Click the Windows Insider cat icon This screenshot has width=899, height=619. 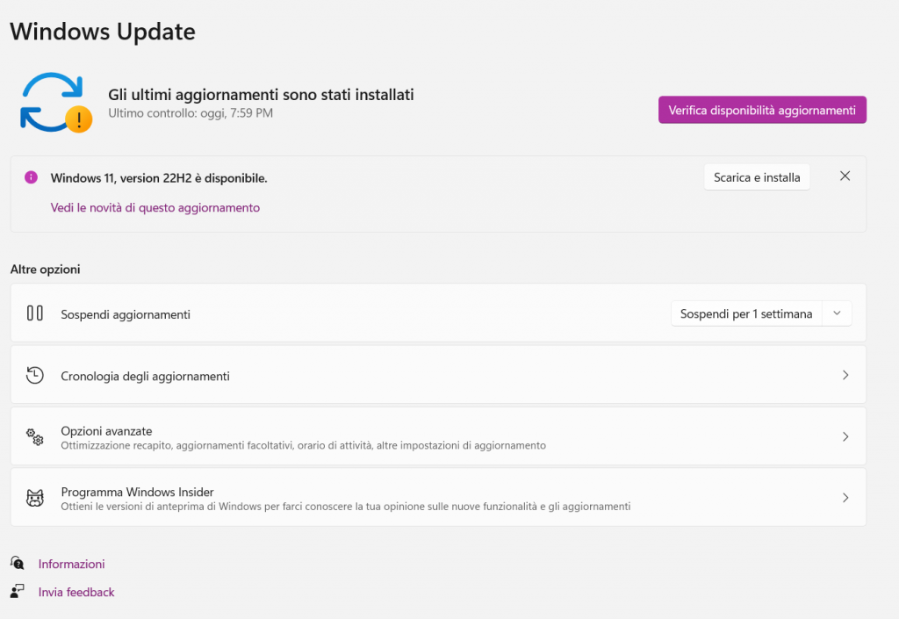35,498
